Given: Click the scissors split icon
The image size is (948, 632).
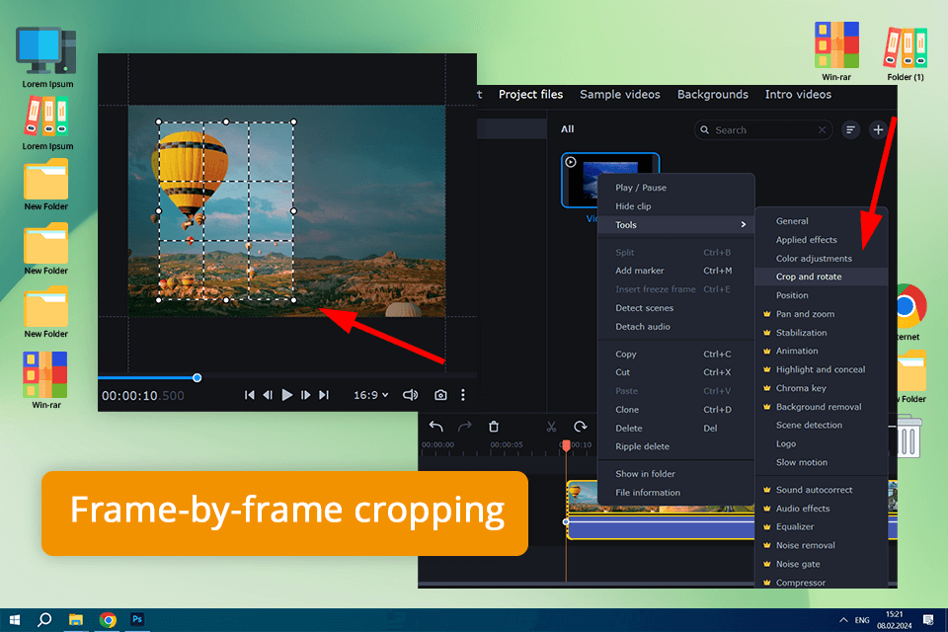Looking at the screenshot, I should click(551, 427).
